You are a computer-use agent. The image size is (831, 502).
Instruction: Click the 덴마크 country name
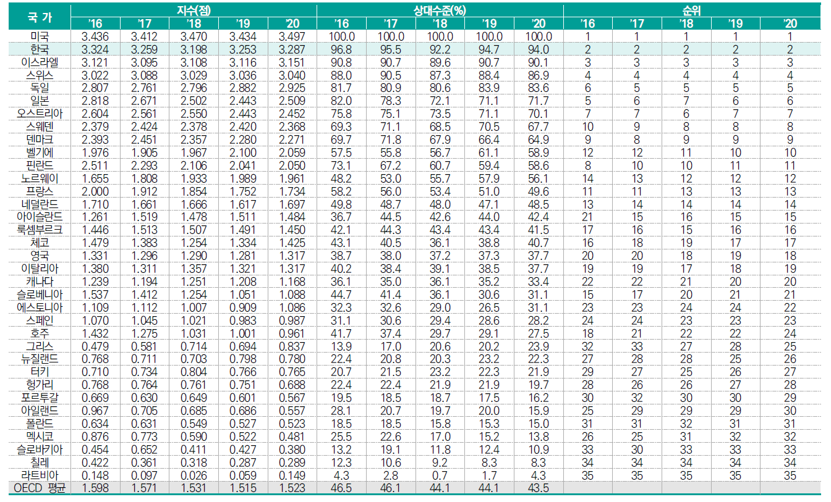pos(40,140)
